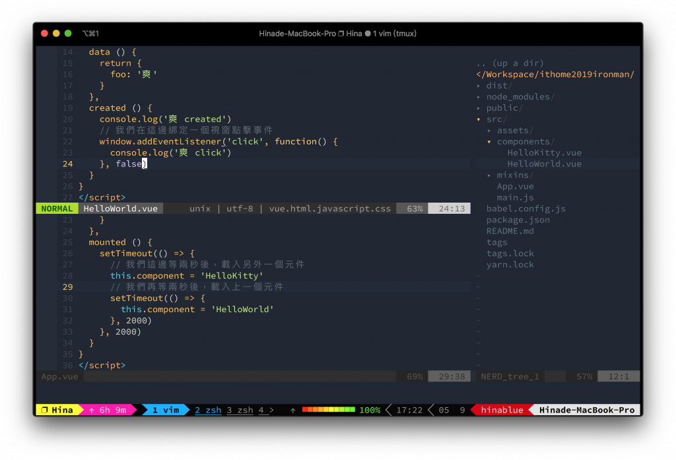
Task: Open main.js in the file tree
Action: tap(515, 197)
